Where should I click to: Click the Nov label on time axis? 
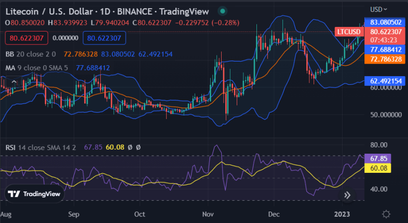[208, 214]
